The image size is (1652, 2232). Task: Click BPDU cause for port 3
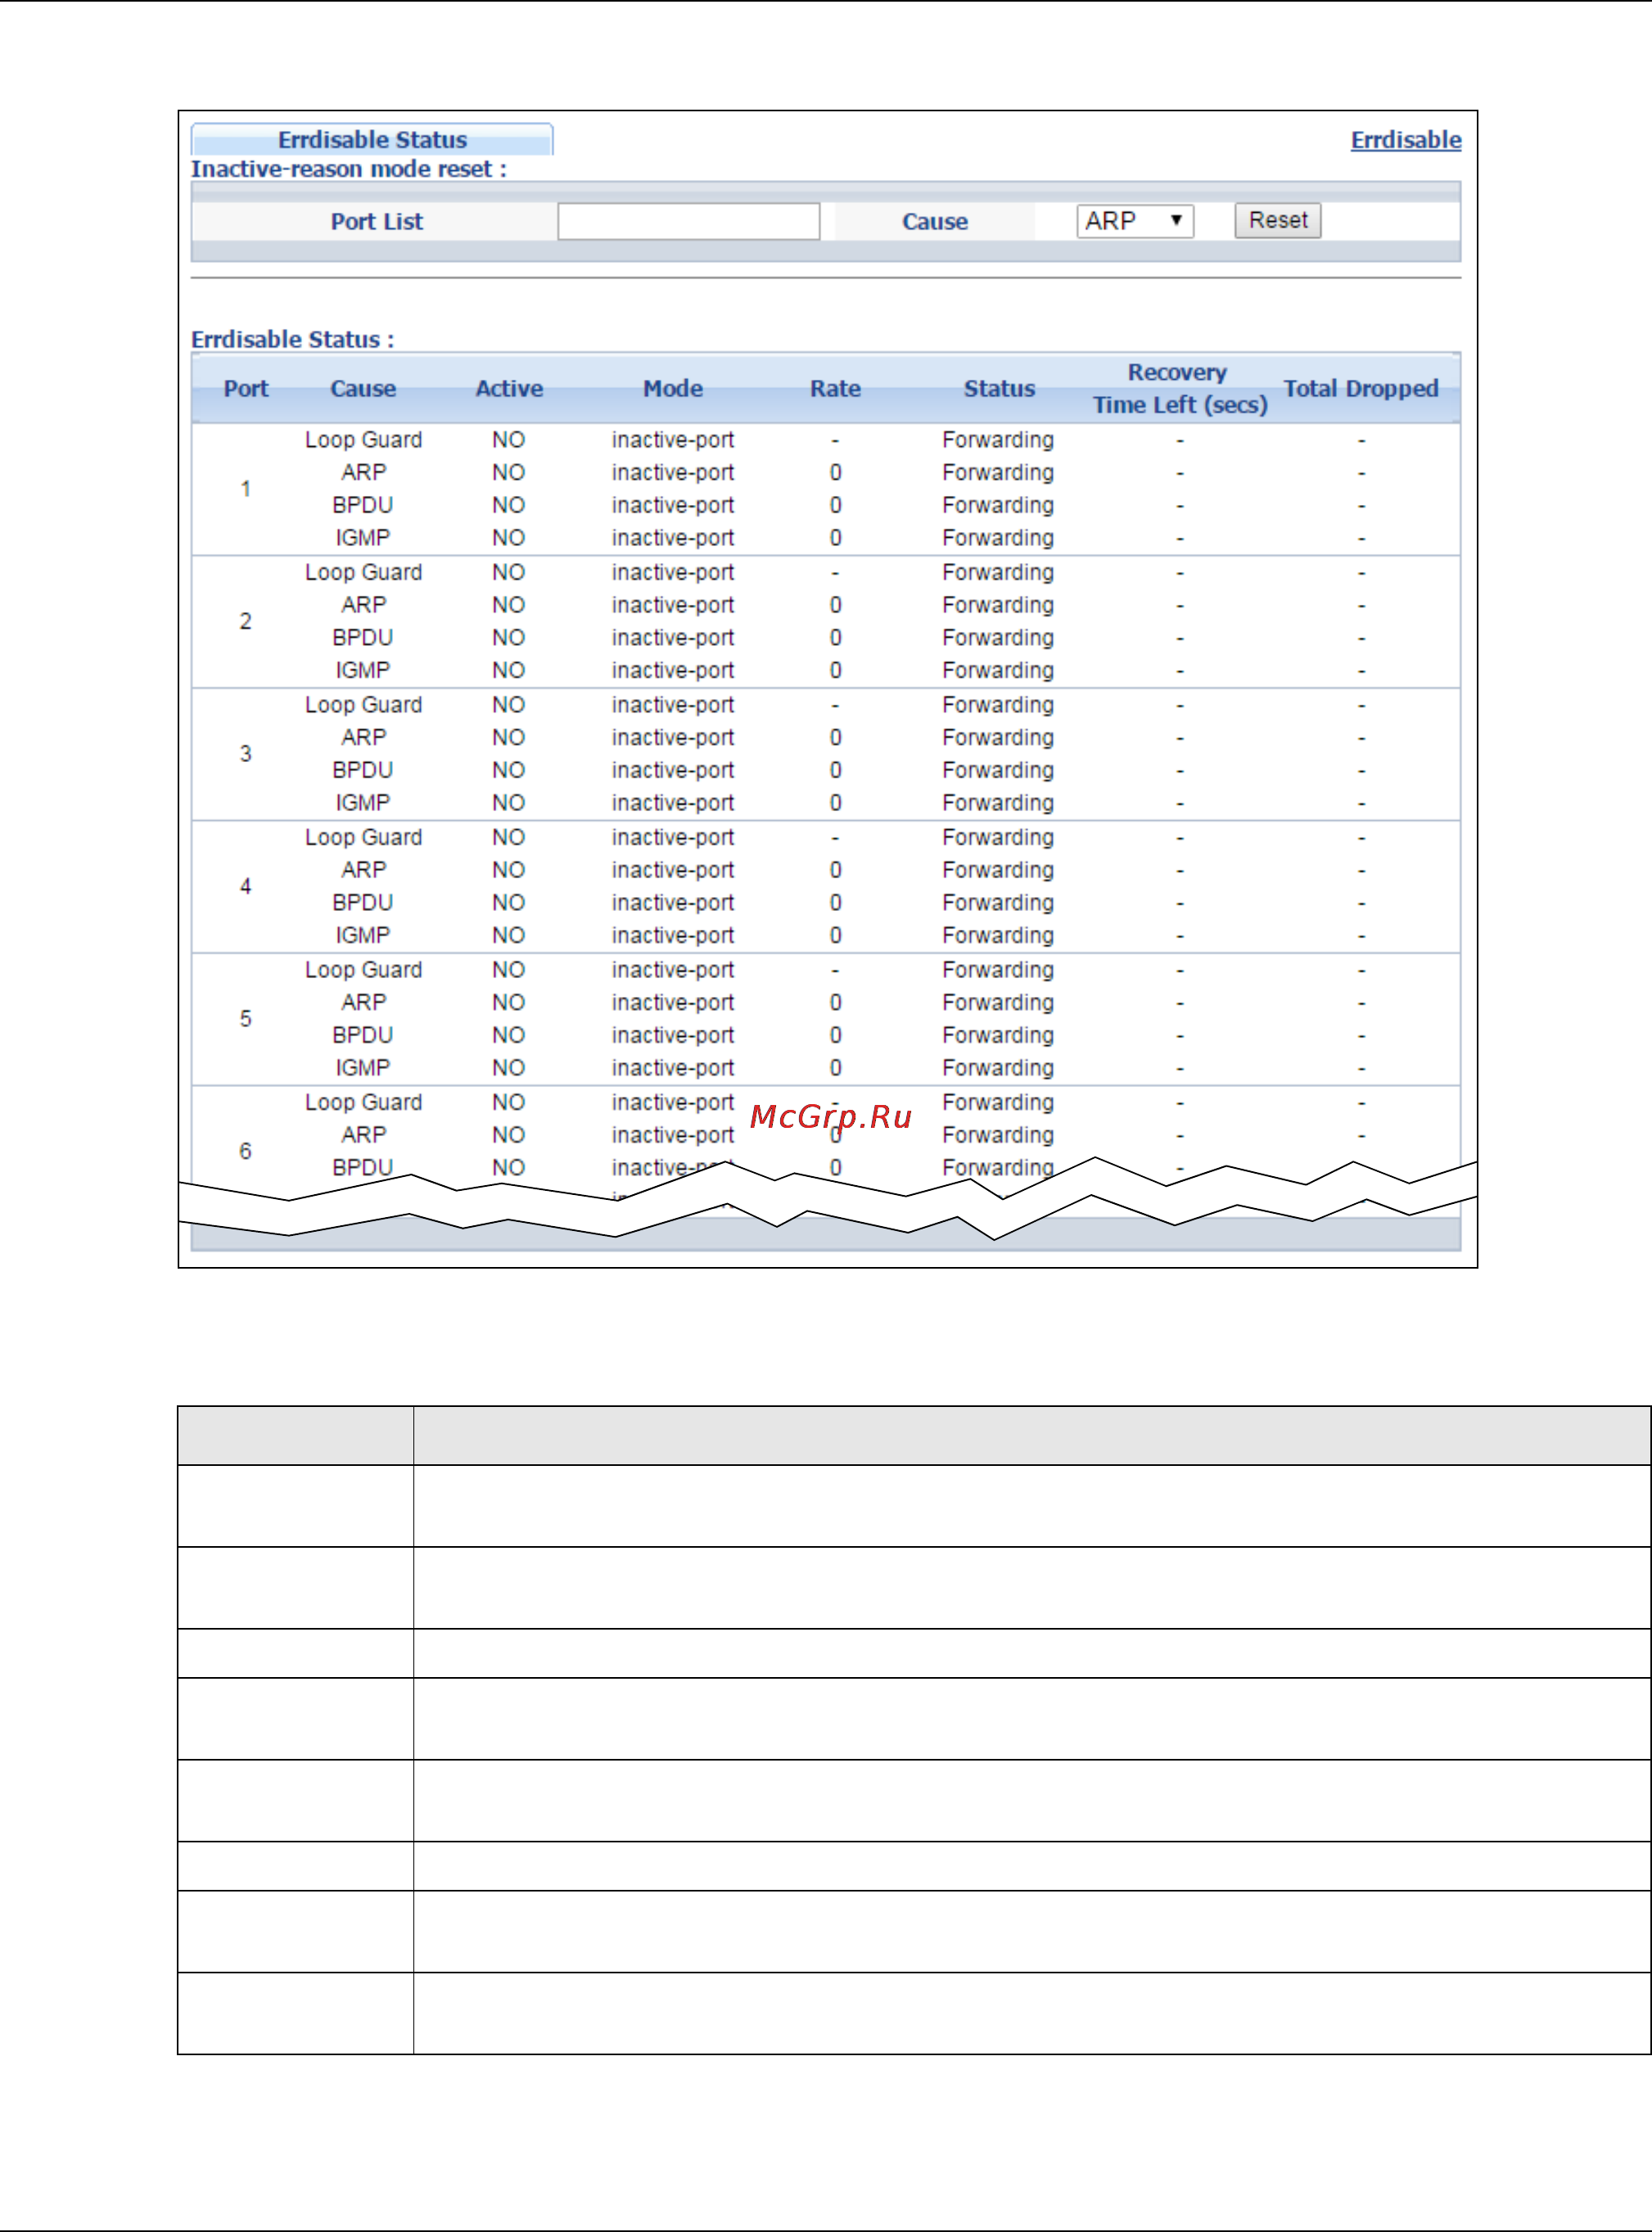click(x=363, y=771)
